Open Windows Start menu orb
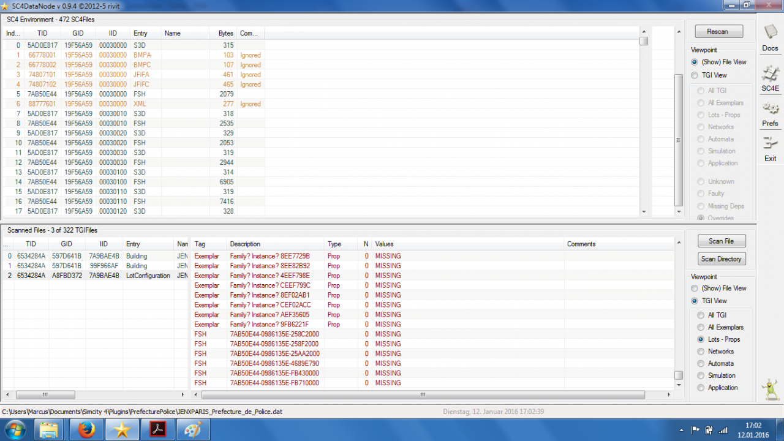 pyautogui.click(x=15, y=429)
